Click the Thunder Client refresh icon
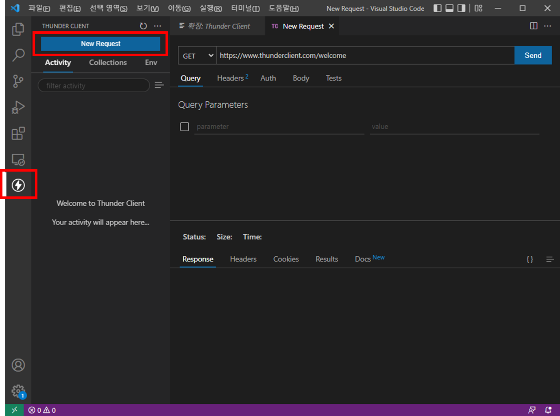 143,26
